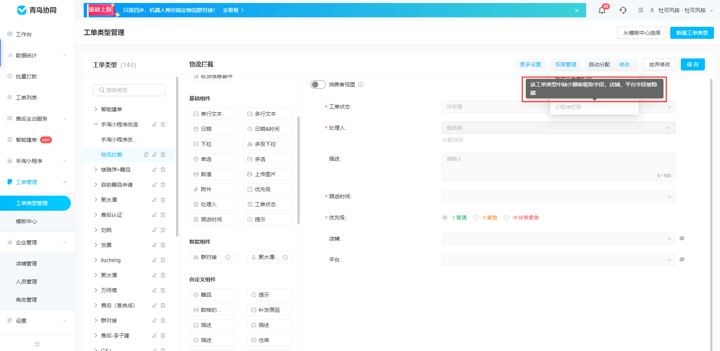Click the 描述 text area
Image resolution: width=720 pixels, height=351 pixels.
tap(558, 167)
